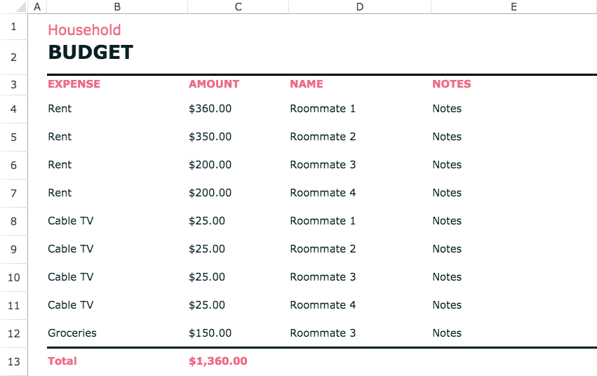This screenshot has width=597, height=376.
Task: Select column E header
Action: pyautogui.click(x=514, y=7)
